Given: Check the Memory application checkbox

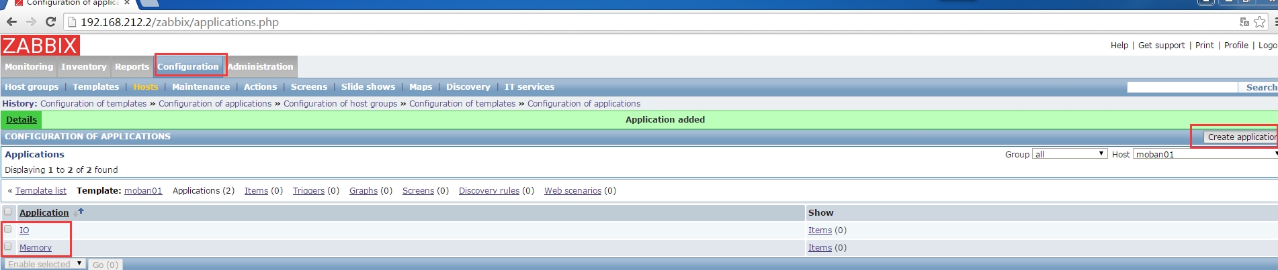Looking at the screenshot, I should (x=8, y=247).
